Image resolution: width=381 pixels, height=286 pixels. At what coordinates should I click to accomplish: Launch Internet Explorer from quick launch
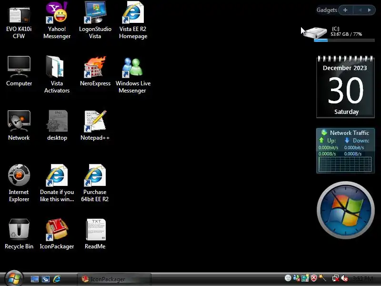coord(57,279)
